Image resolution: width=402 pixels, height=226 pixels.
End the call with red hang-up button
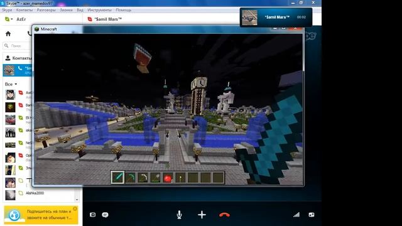click(225, 215)
